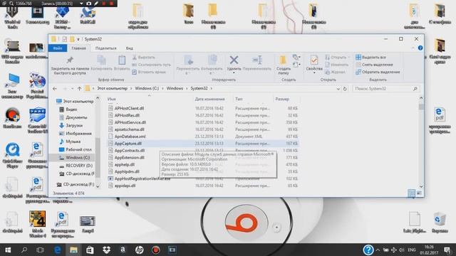Open the Открыть dropdown in ribbon
The height and width of the screenshot is (256, 456).
pos(338,58)
